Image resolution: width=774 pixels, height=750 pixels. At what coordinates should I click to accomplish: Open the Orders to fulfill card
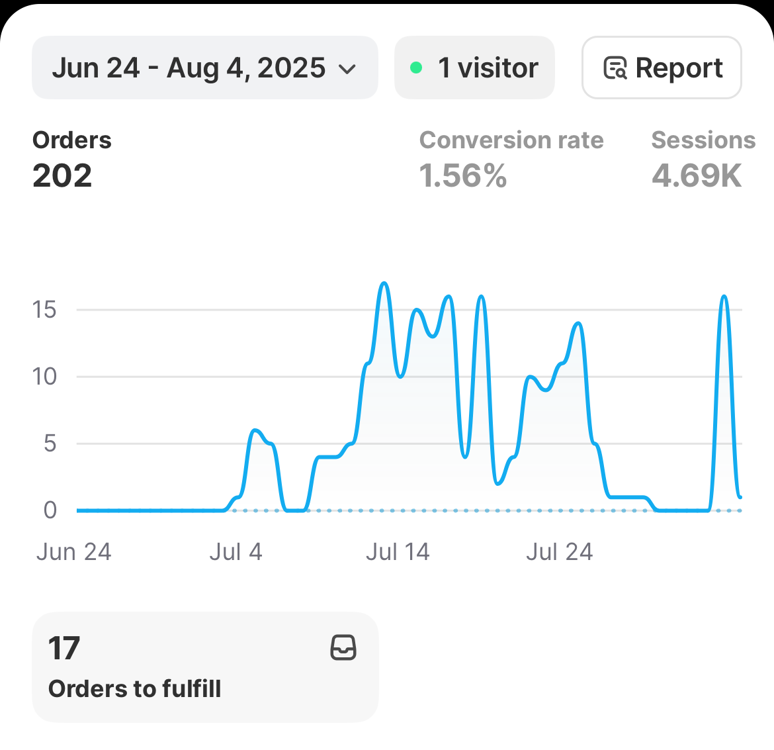coord(205,667)
